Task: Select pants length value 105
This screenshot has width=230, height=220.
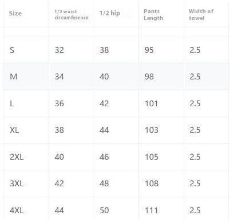Action: tap(152, 157)
